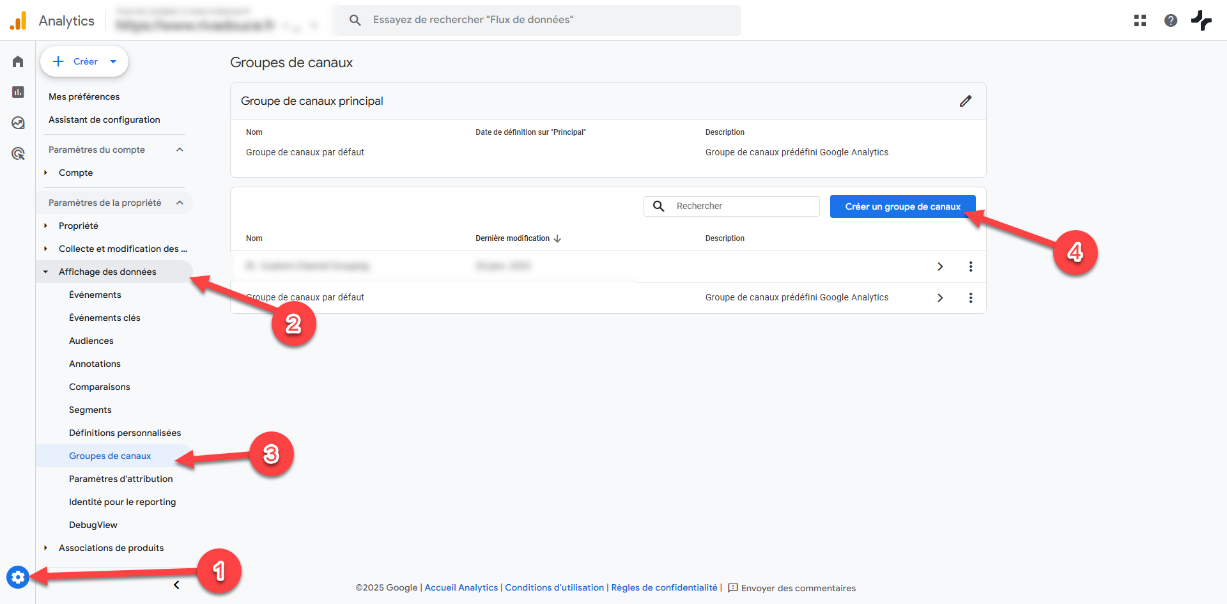Screen dimensions: 1227x604
Task: Open the Home icon in left rail
Action: (x=18, y=61)
